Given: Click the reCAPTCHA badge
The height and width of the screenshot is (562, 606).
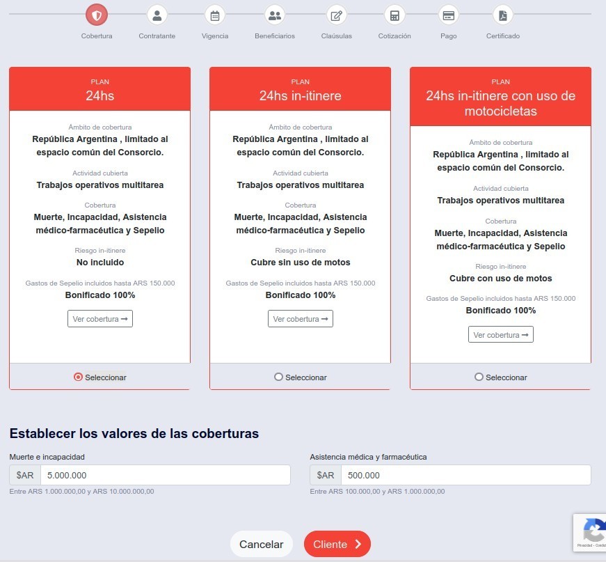Looking at the screenshot, I should coord(591,533).
